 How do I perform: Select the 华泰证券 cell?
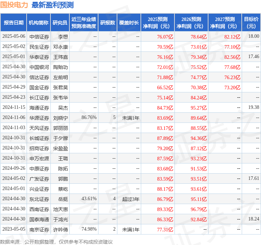click(39, 57)
